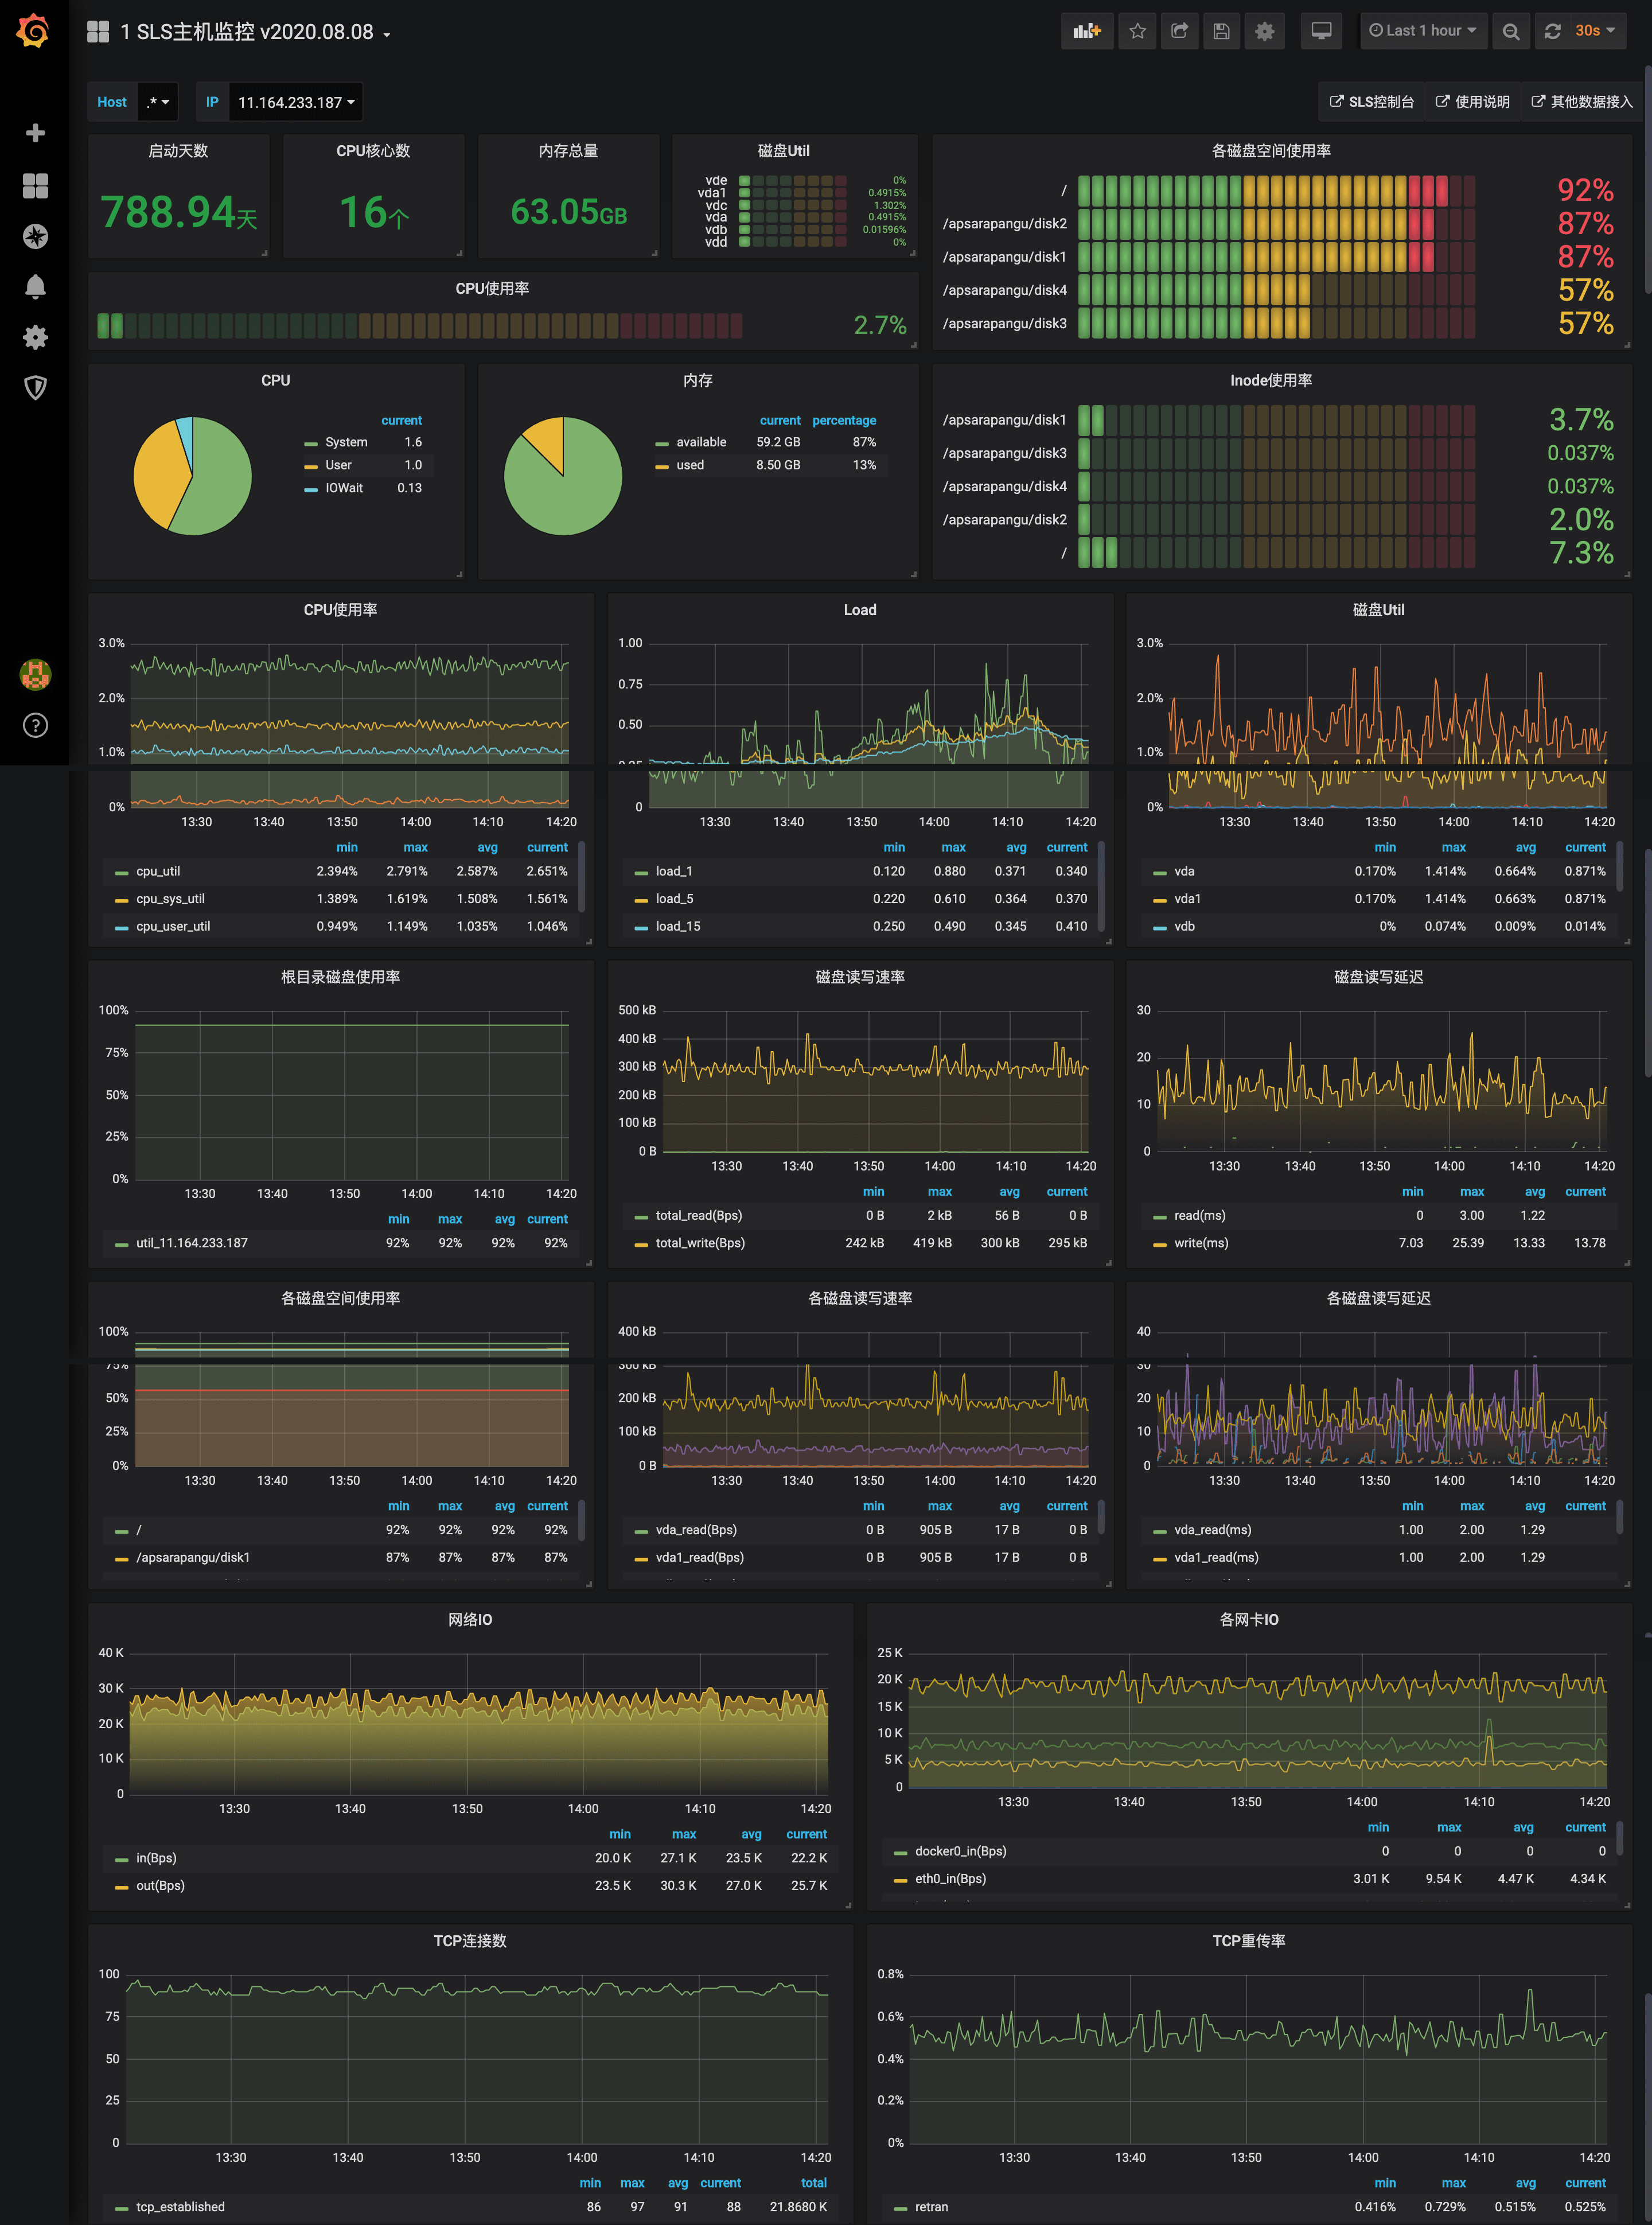
Task: Open the Share dashboard icon
Action: 1179,31
